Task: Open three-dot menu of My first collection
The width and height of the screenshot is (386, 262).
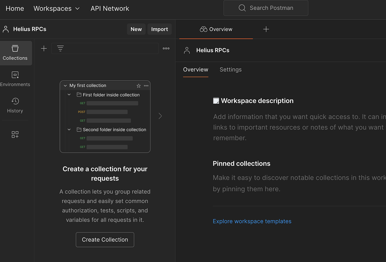Action: [146, 86]
